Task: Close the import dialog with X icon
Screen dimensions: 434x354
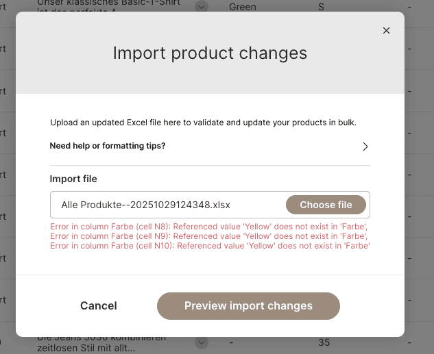Action: [386, 30]
